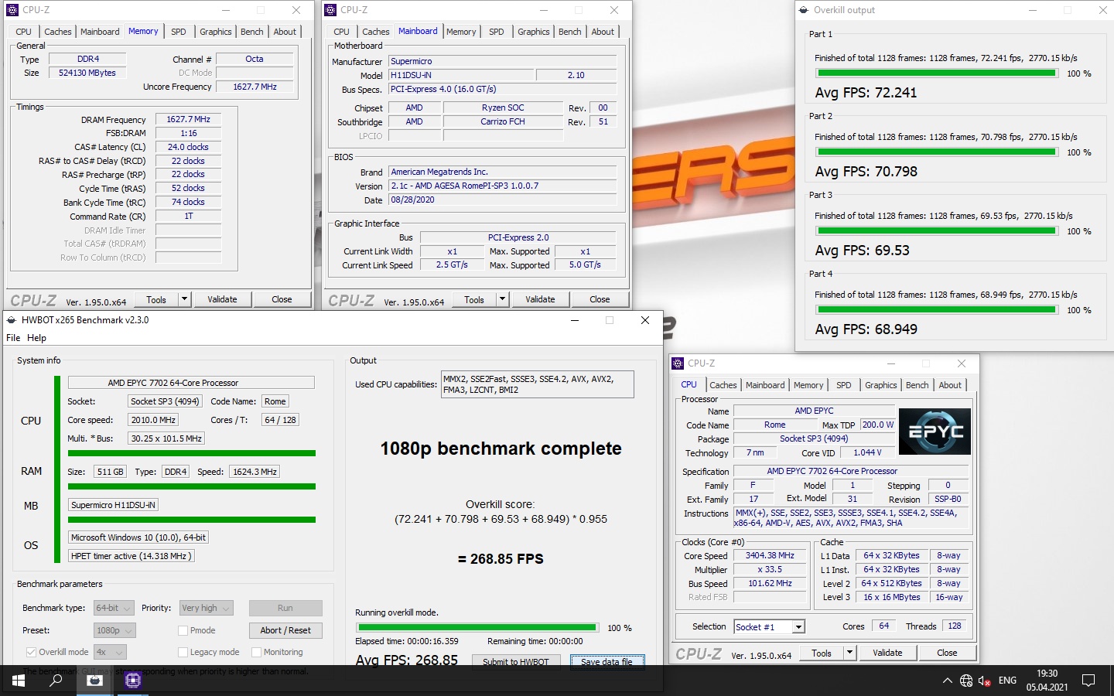This screenshot has width=1114, height=696.
Task: Click the green bar below RAM info row
Action: (192, 486)
